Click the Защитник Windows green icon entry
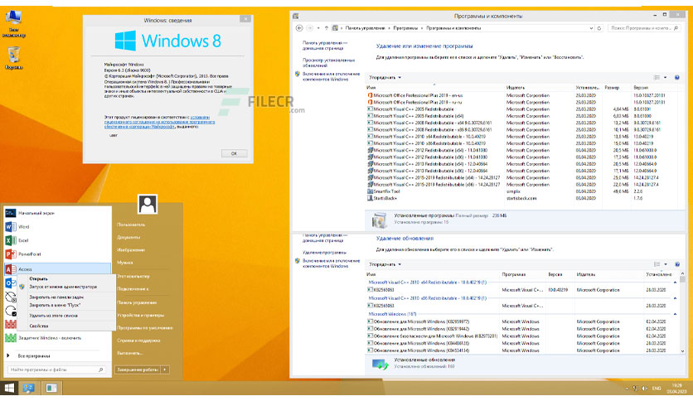 (57, 338)
